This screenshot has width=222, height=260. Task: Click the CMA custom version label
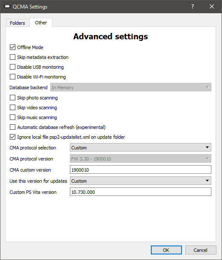click(30, 170)
